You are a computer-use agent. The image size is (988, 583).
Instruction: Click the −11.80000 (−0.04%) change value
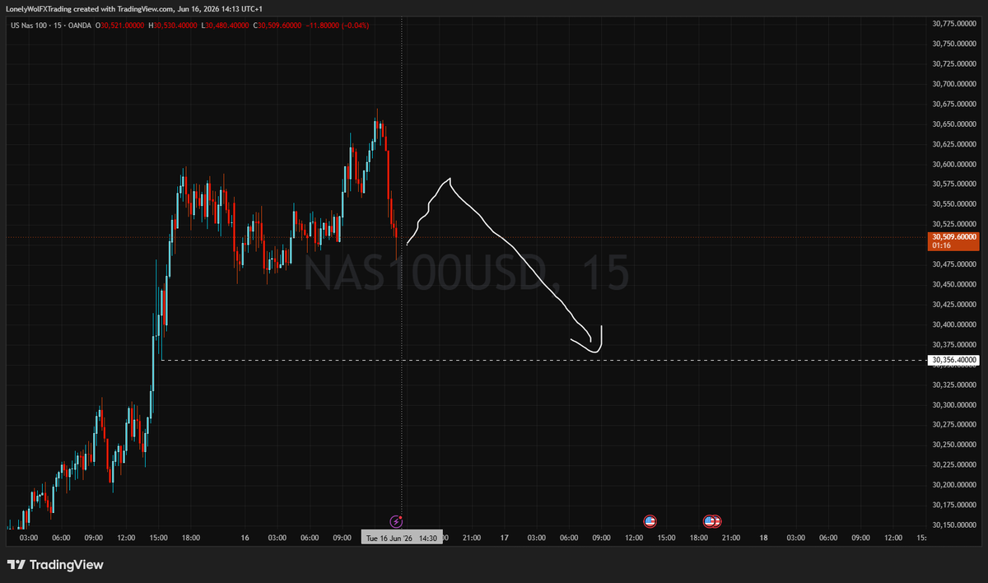tap(338, 26)
